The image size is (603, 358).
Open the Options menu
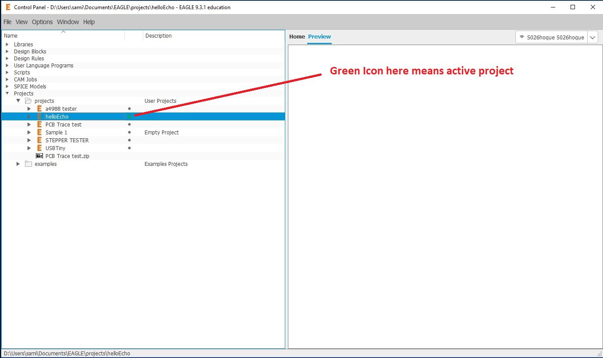(42, 22)
